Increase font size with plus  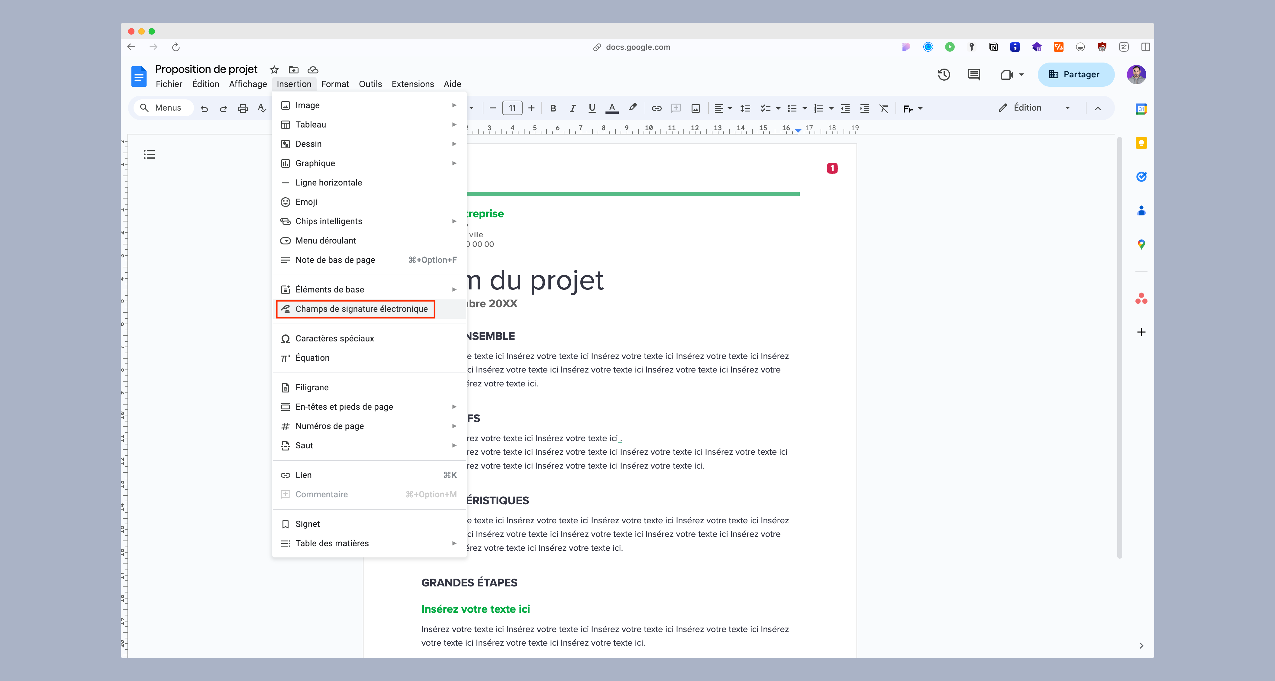coord(531,108)
